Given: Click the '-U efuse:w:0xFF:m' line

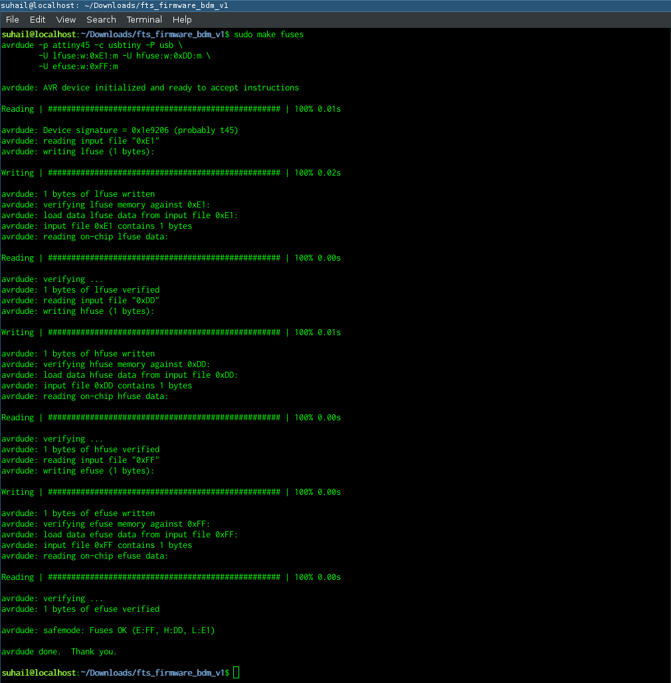Looking at the screenshot, I should click(x=78, y=67).
